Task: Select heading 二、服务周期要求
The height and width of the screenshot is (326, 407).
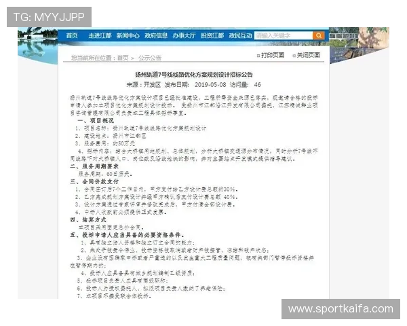Action: pos(94,166)
